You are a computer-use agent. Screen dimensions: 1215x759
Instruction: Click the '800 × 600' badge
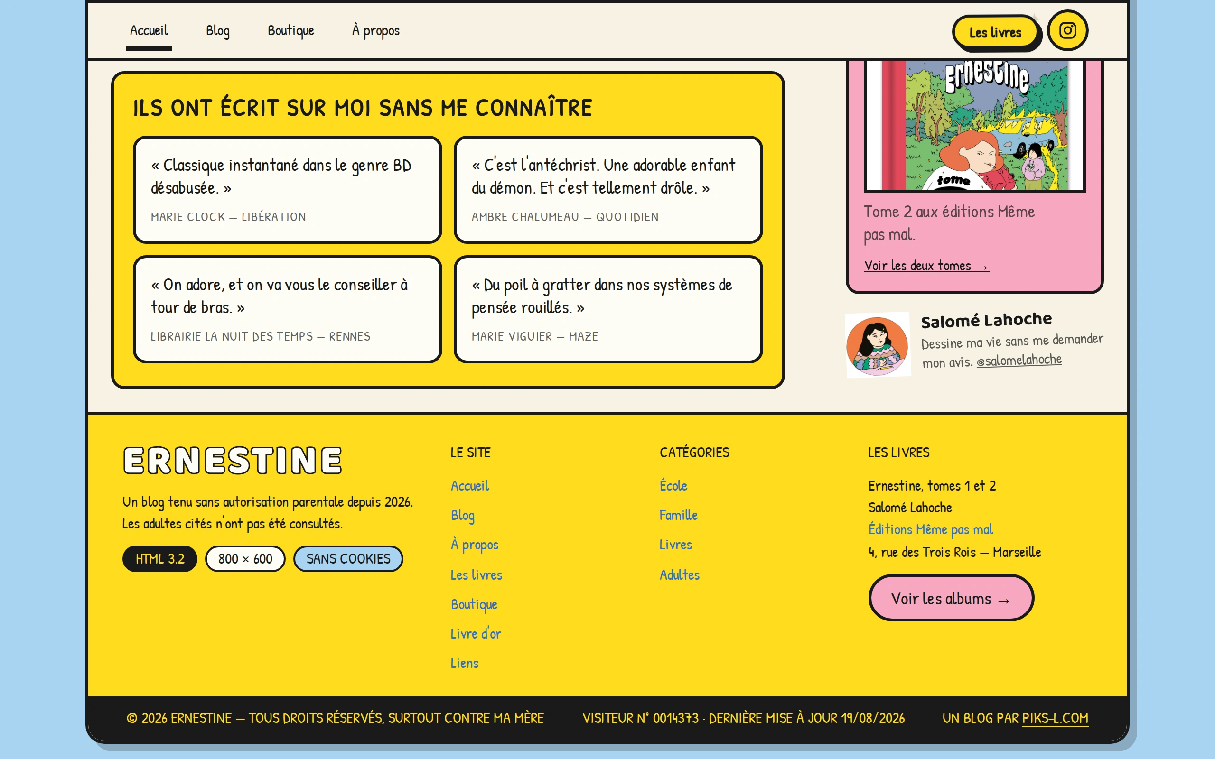(x=245, y=559)
